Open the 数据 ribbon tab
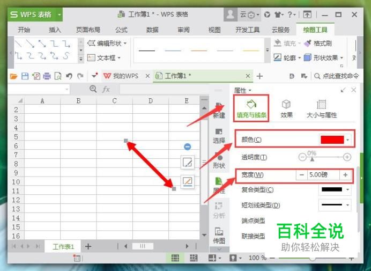Image resolution: width=371 pixels, height=271 pixels. (152, 30)
